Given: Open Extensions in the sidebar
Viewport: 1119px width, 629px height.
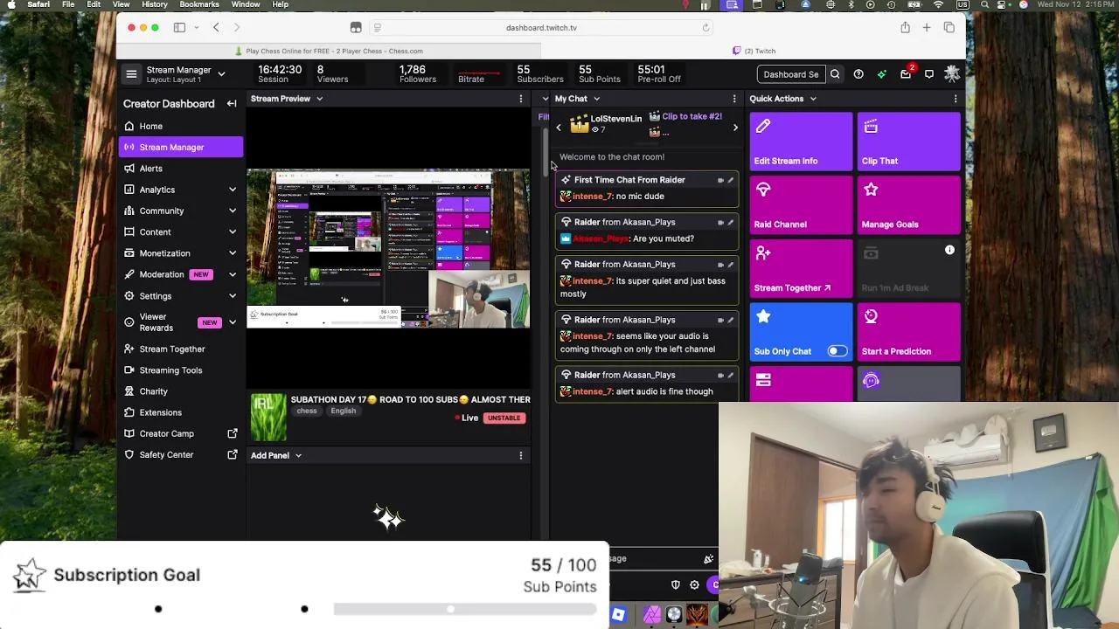Looking at the screenshot, I should pyautogui.click(x=181, y=412).
